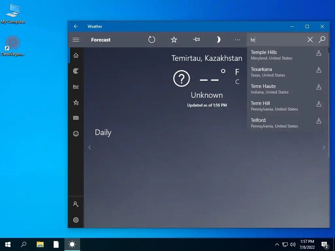
Task: Click location icon beside Terre Haute
Action: click(x=319, y=87)
